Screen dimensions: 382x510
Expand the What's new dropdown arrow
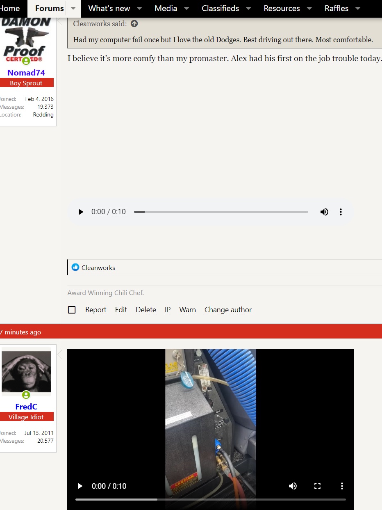139,9
